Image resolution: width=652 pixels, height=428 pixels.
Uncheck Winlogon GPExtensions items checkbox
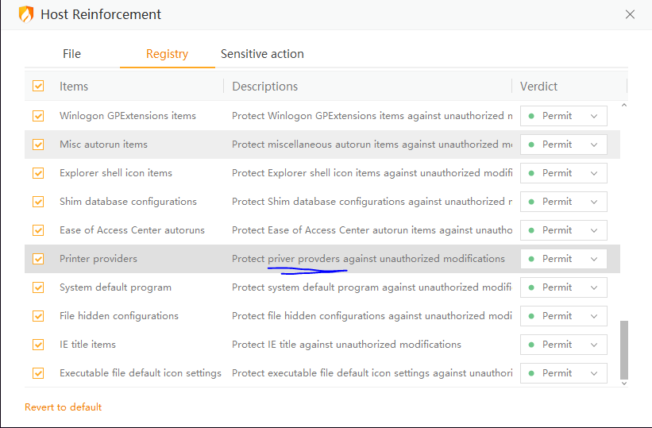[38, 116]
